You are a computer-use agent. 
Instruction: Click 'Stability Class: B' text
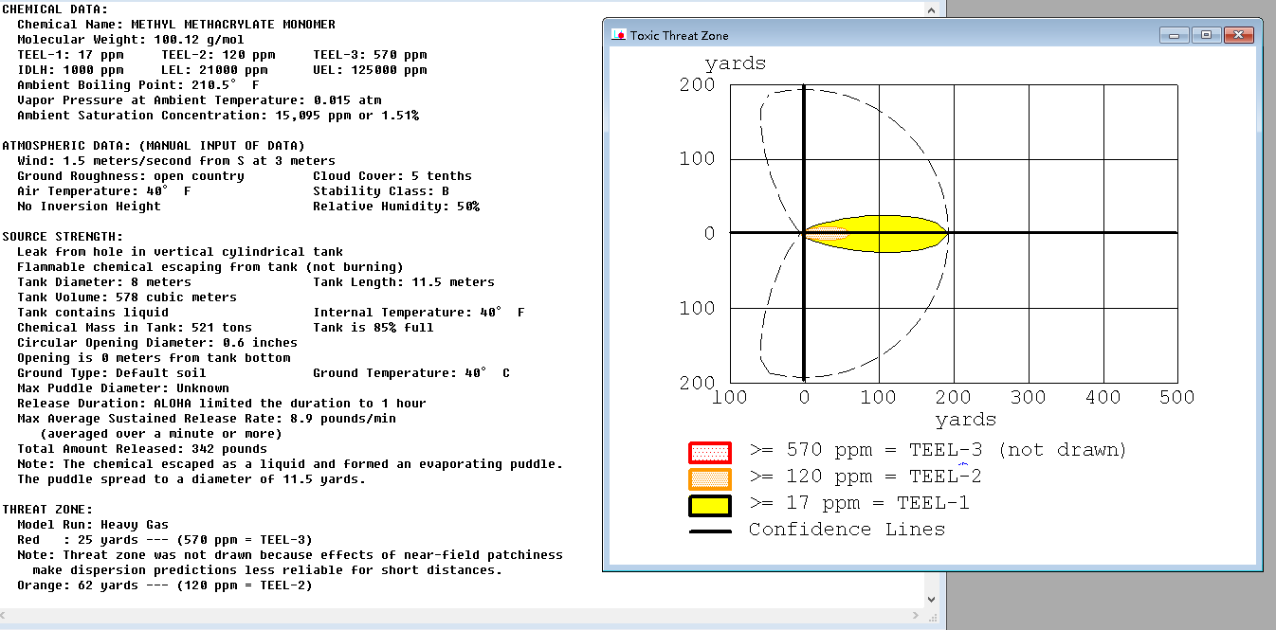(x=381, y=191)
